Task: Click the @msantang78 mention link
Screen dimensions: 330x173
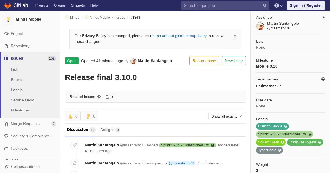Action: click(182, 163)
